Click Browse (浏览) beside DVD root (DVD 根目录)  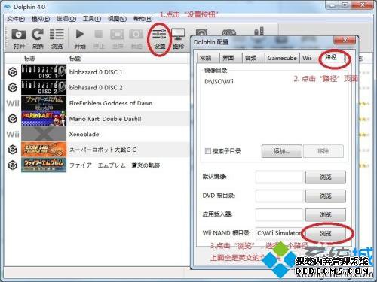[x=326, y=196]
